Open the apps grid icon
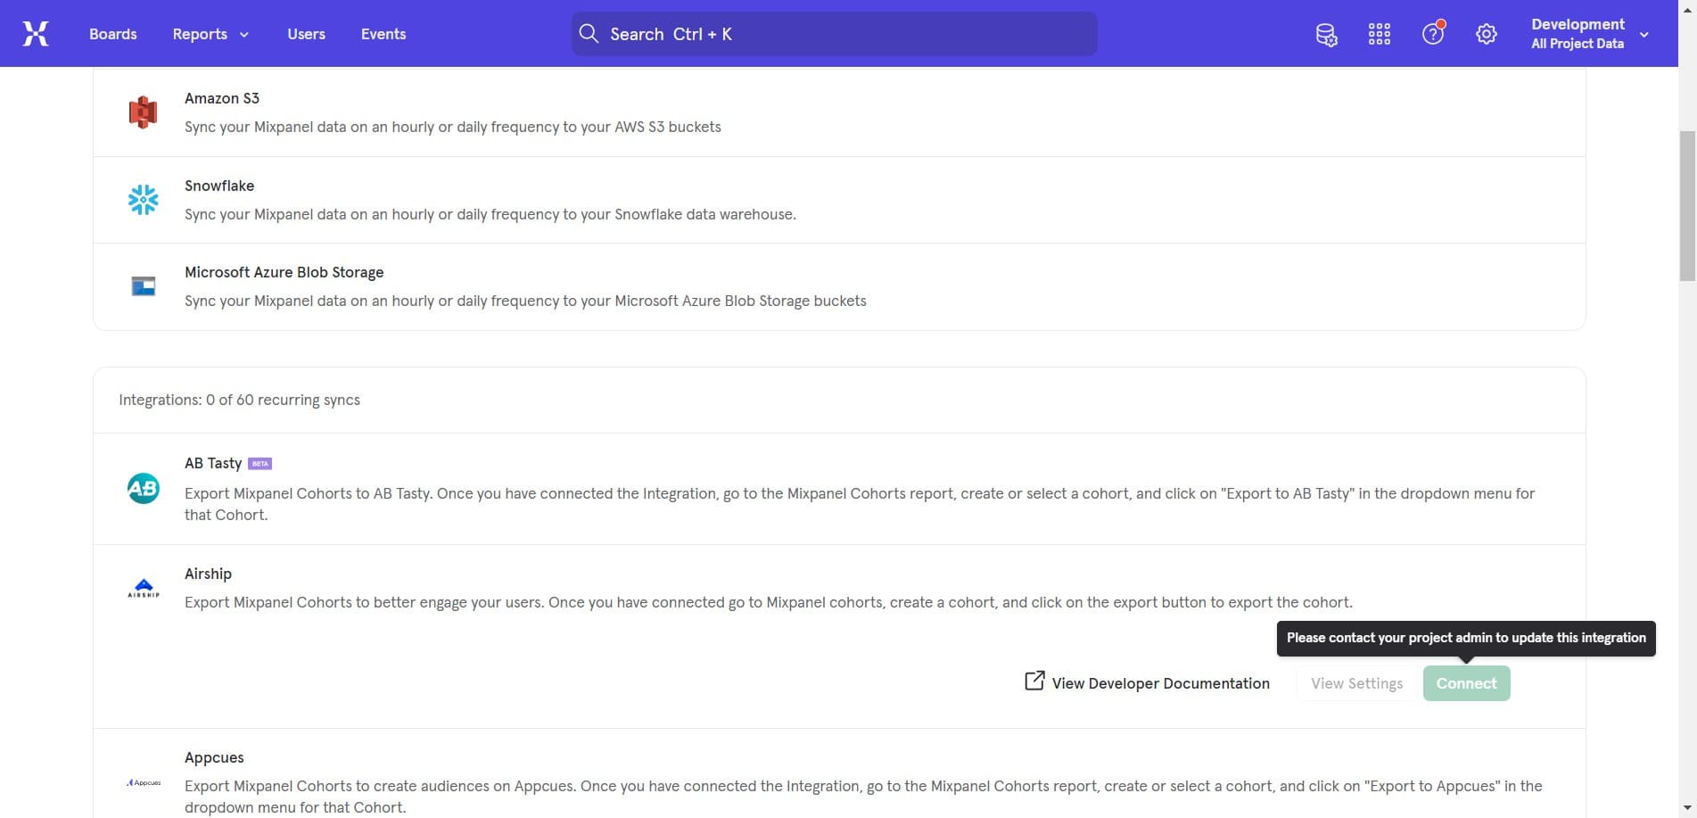Viewport: 1697px width, 818px height. (x=1379, y=34)
